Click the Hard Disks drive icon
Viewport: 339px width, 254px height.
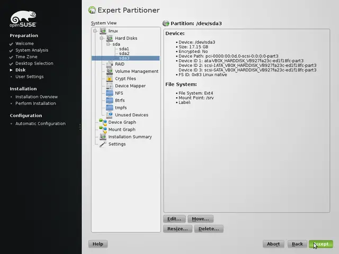click(110, 38)
